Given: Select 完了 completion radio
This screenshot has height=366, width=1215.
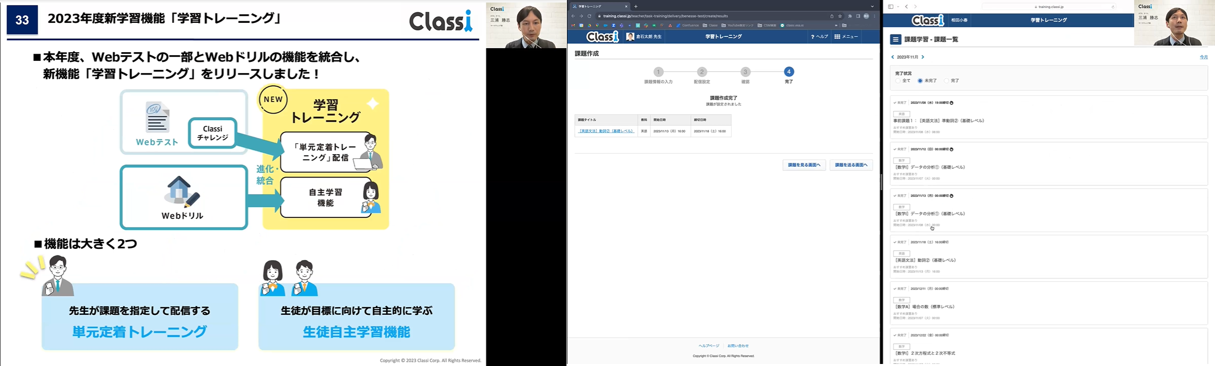Looking at the screenshot, I should 946,81.
